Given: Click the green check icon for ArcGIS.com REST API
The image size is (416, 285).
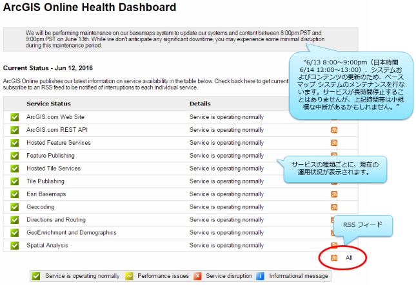Looking at the screenshot, I should 15,130.
